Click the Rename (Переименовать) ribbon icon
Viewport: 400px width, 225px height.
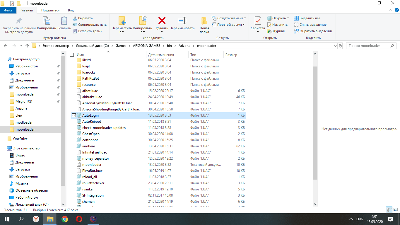182,21
